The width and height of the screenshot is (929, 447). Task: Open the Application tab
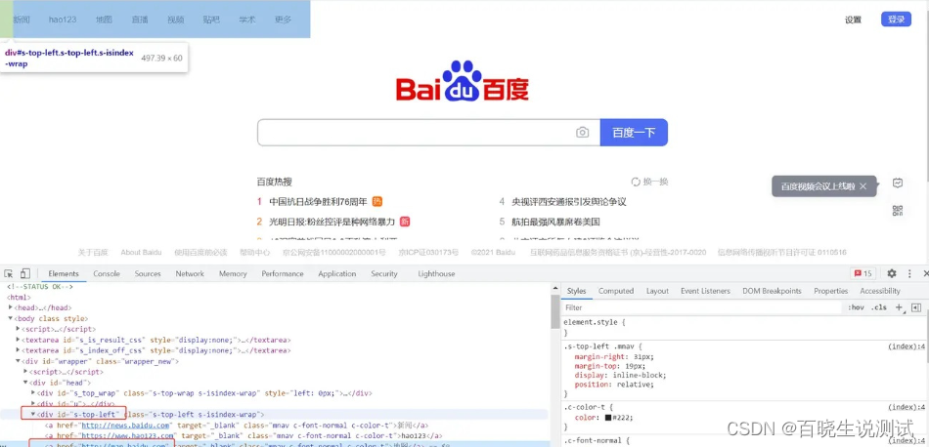(337, 273)
